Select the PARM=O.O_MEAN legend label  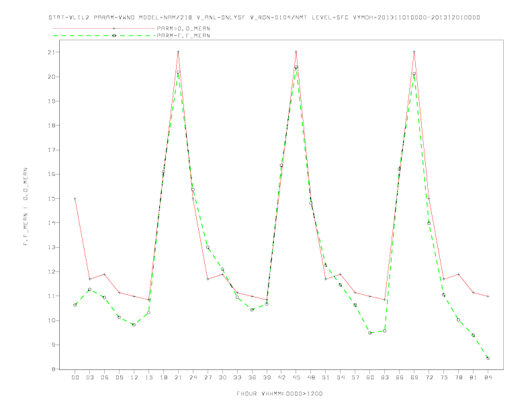[x=183, y=28]
